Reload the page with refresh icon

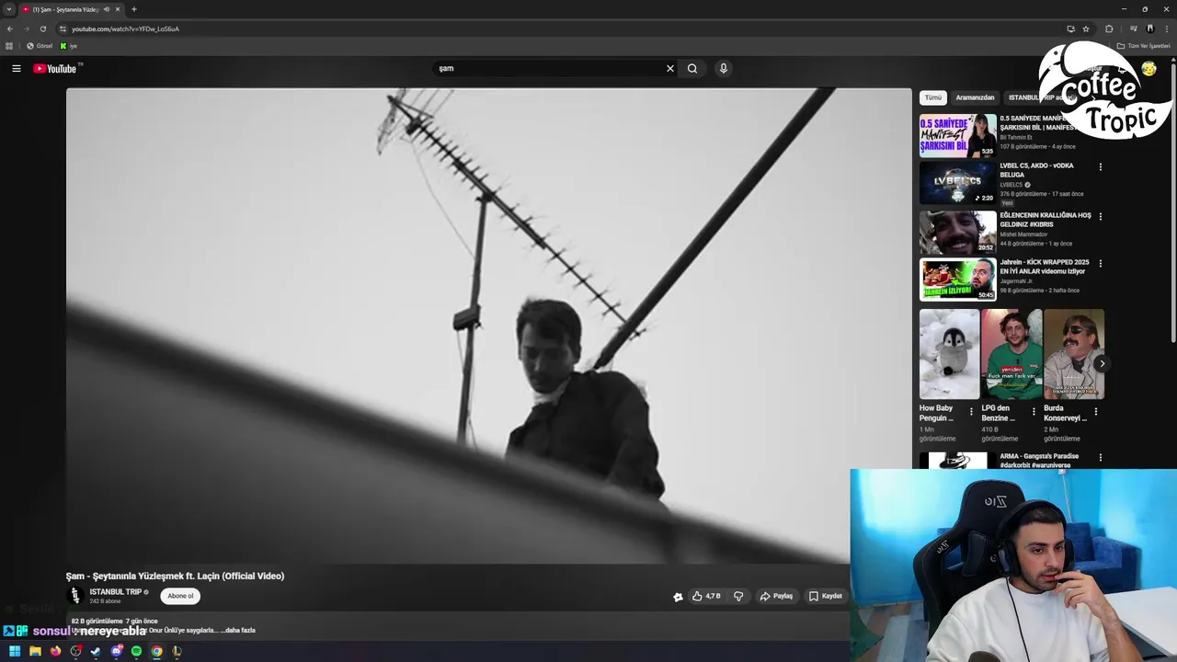(42, 29)
